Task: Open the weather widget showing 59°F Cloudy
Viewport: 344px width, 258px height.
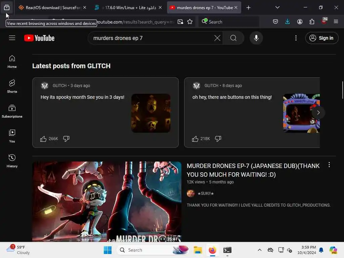Action: 18,250
